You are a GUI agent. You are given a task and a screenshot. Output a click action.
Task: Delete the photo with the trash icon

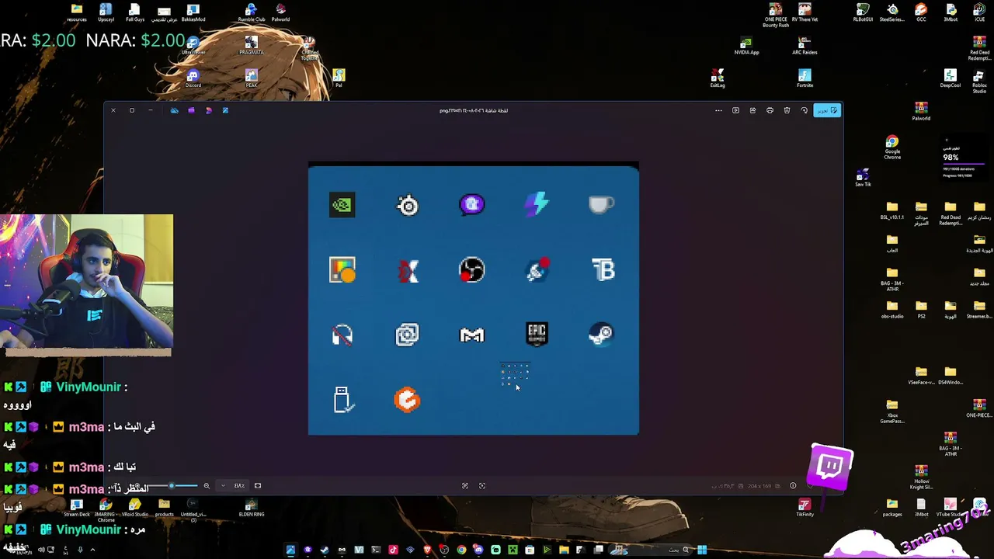tap(787, 110)
